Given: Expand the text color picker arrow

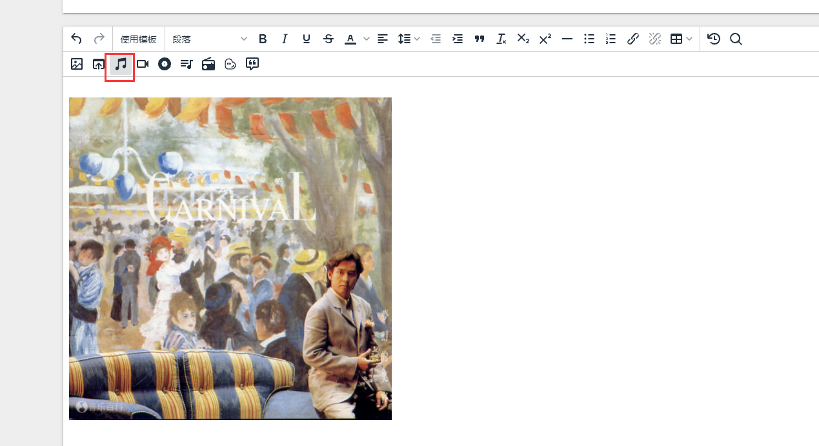Looking at the screenshot, I should click(x=367, y=39).
